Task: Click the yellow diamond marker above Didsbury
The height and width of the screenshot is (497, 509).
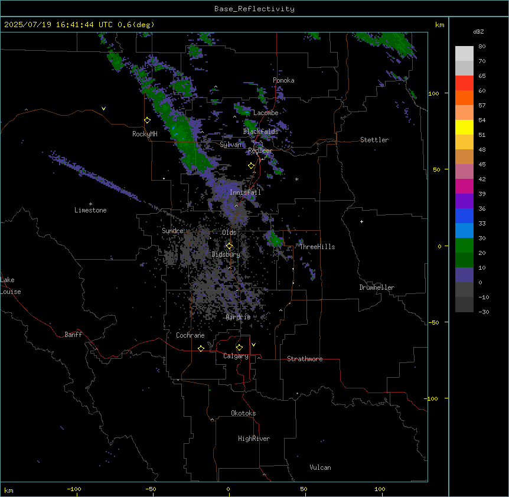Action: [230, 246]
